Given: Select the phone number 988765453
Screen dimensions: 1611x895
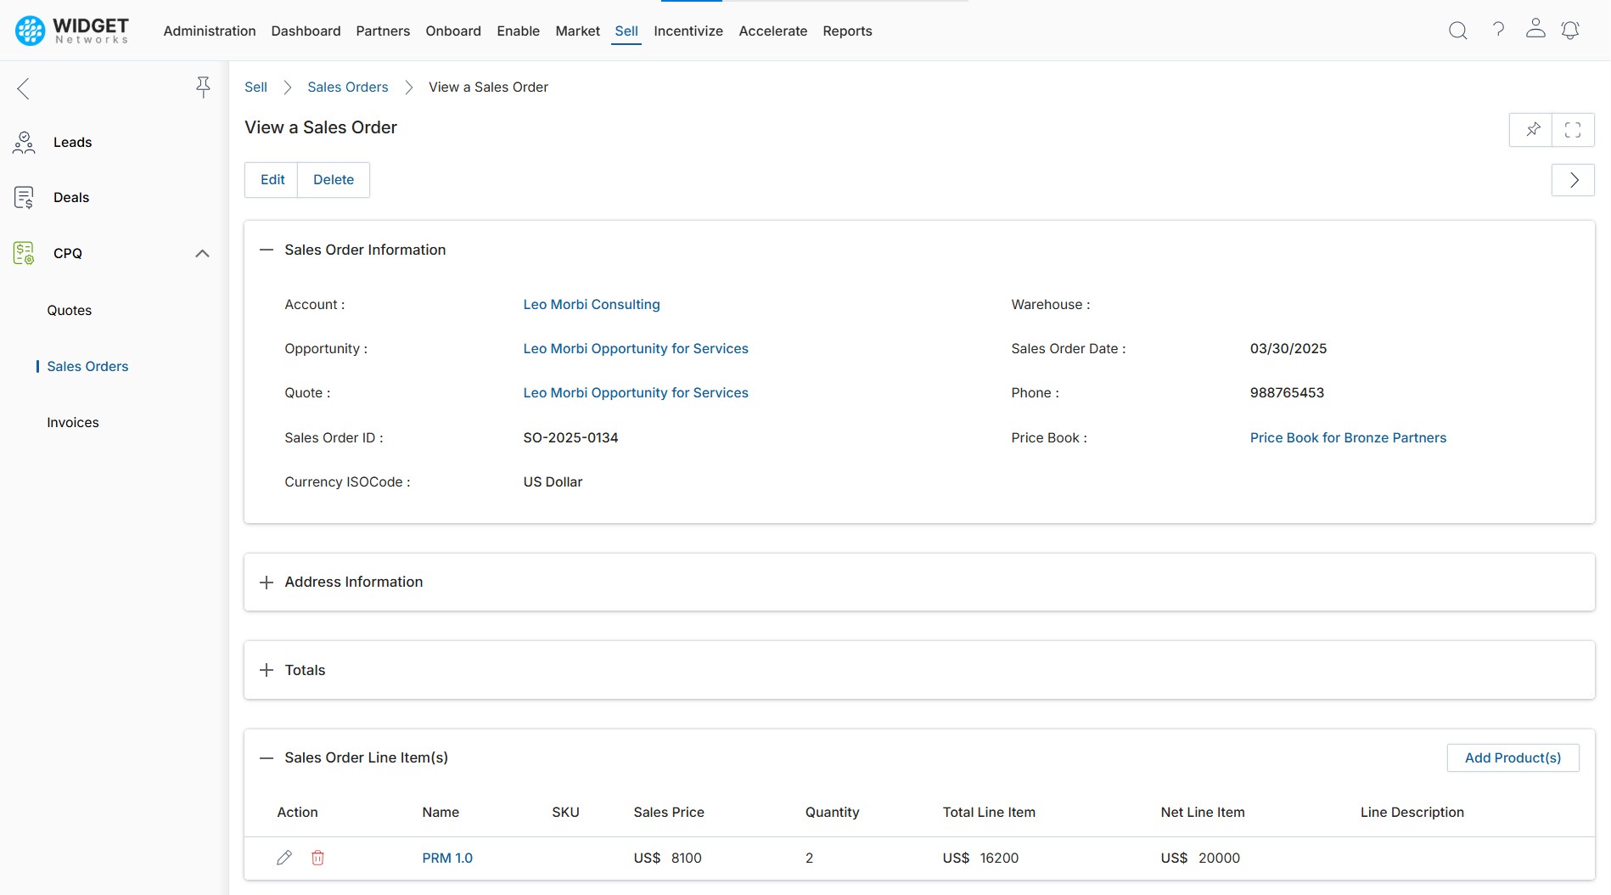Looking at the screenshot, I should [x=1287, y=392].
